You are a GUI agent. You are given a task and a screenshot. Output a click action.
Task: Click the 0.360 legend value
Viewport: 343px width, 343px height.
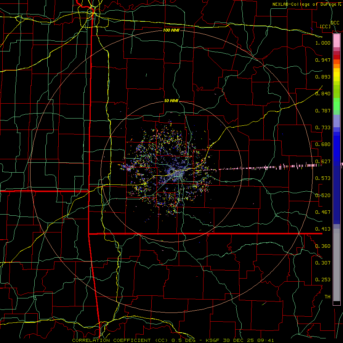point(323,246)
